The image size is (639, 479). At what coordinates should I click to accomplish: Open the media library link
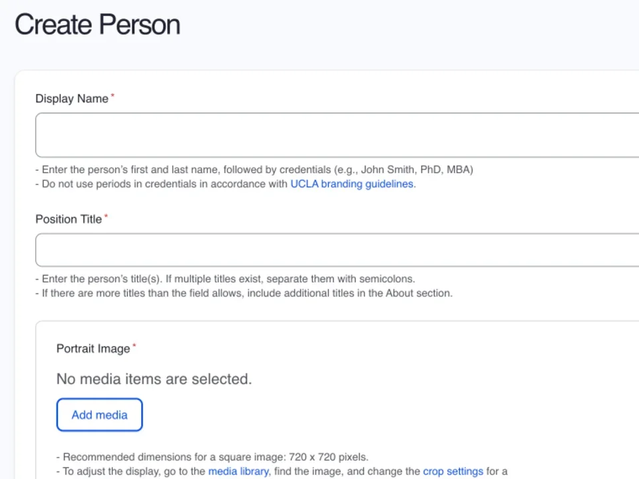pyautogui.click(x=238, y=471)
